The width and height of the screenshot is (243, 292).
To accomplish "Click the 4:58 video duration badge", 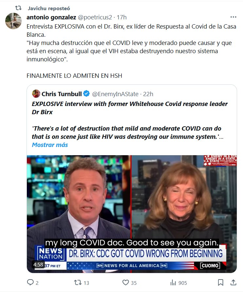I will [x=38, y=265].
